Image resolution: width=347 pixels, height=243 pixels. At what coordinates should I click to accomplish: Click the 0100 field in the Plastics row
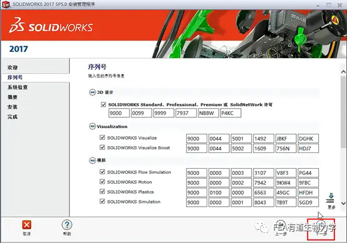(219, 192)
